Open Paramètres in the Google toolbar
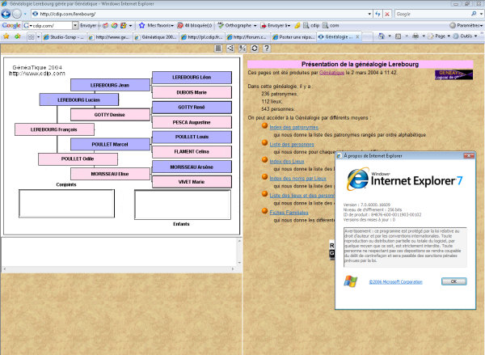The height and width of the screenshot is (355, 485). (x=466, y=25)
